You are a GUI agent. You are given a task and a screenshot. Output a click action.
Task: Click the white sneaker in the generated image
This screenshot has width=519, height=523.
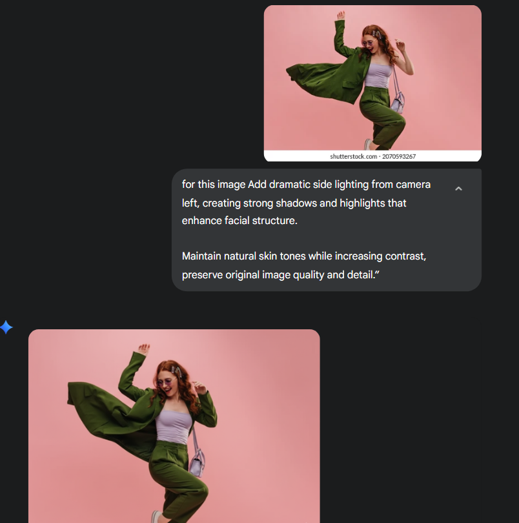coord(156,516)
